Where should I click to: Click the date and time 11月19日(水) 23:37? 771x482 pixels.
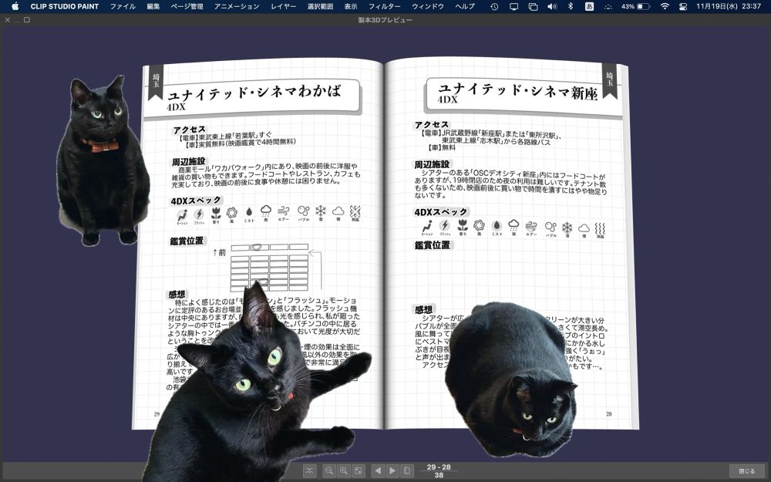729,6
